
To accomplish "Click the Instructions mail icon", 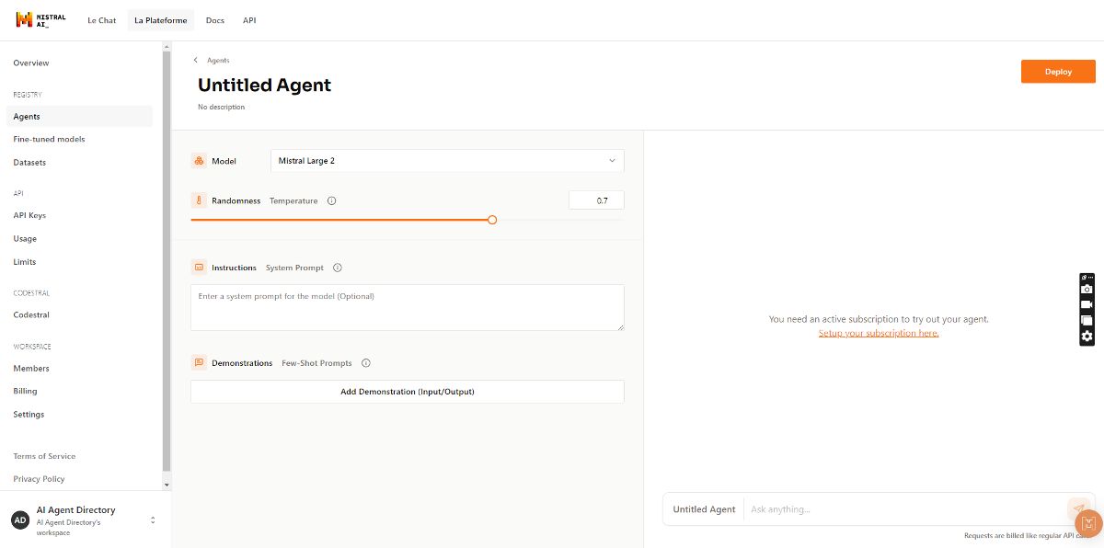I will pyautogui.click(x=199, y=267).
